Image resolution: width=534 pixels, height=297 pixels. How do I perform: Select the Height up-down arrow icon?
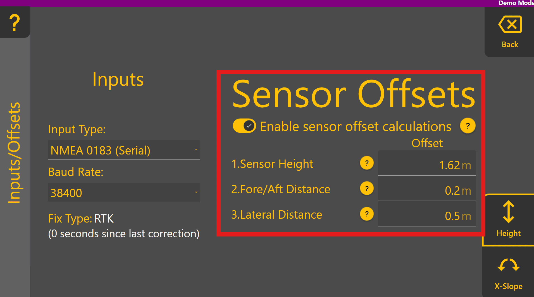tap(508, 212)
